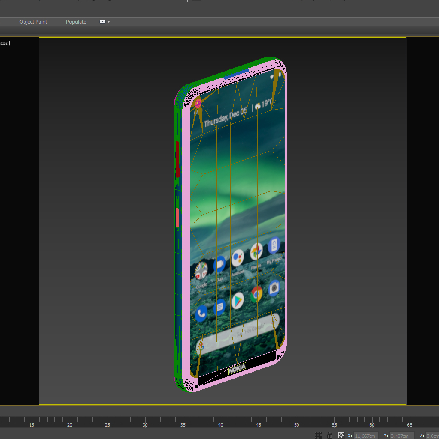This screenshot has height=439, width=439.
Task: Select the NOKIA logo on the phone model
Action: click(237, 369)
